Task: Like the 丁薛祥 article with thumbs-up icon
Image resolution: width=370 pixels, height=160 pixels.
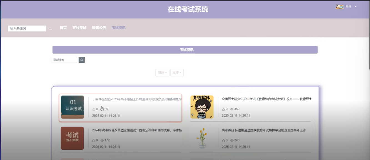Action: [x=94, y=109]
